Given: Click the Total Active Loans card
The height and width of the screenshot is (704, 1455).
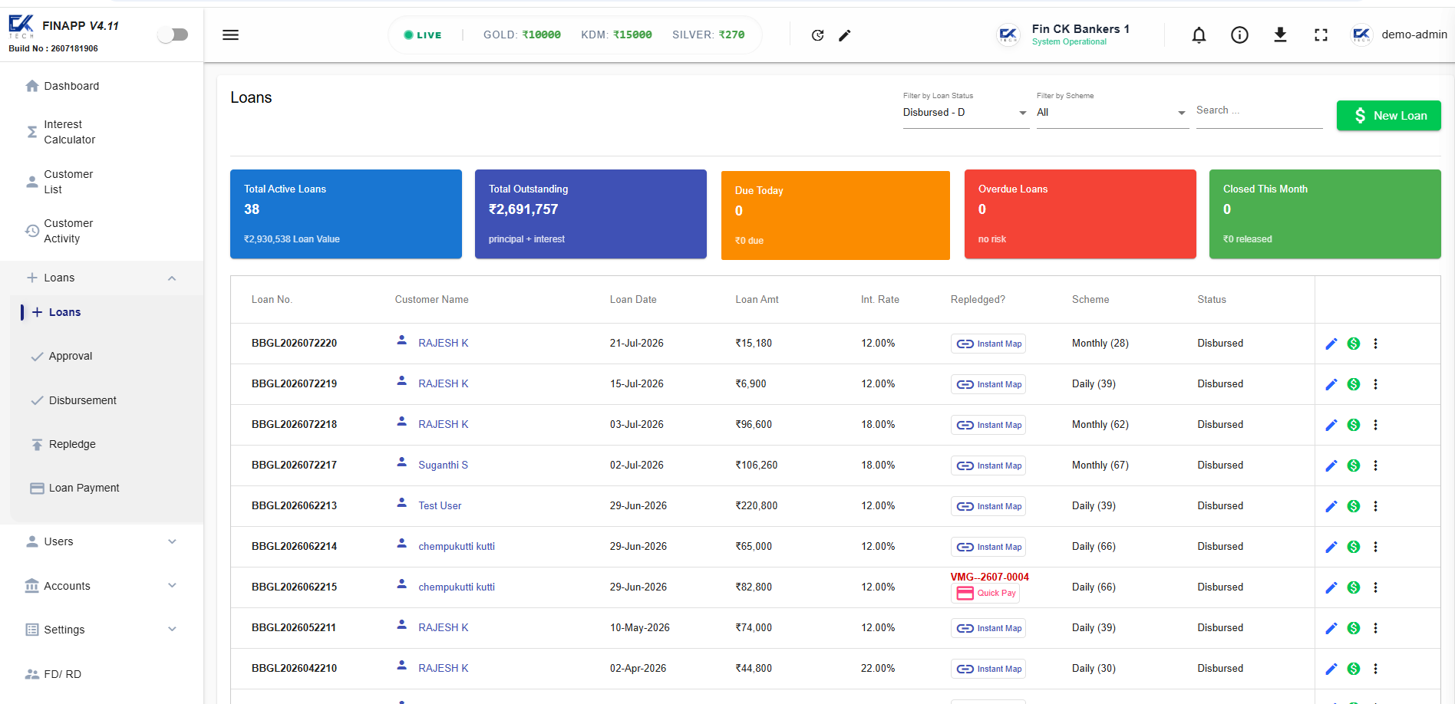Looking at the screenshot, I should pyautogui.click(x=346, y=214).
